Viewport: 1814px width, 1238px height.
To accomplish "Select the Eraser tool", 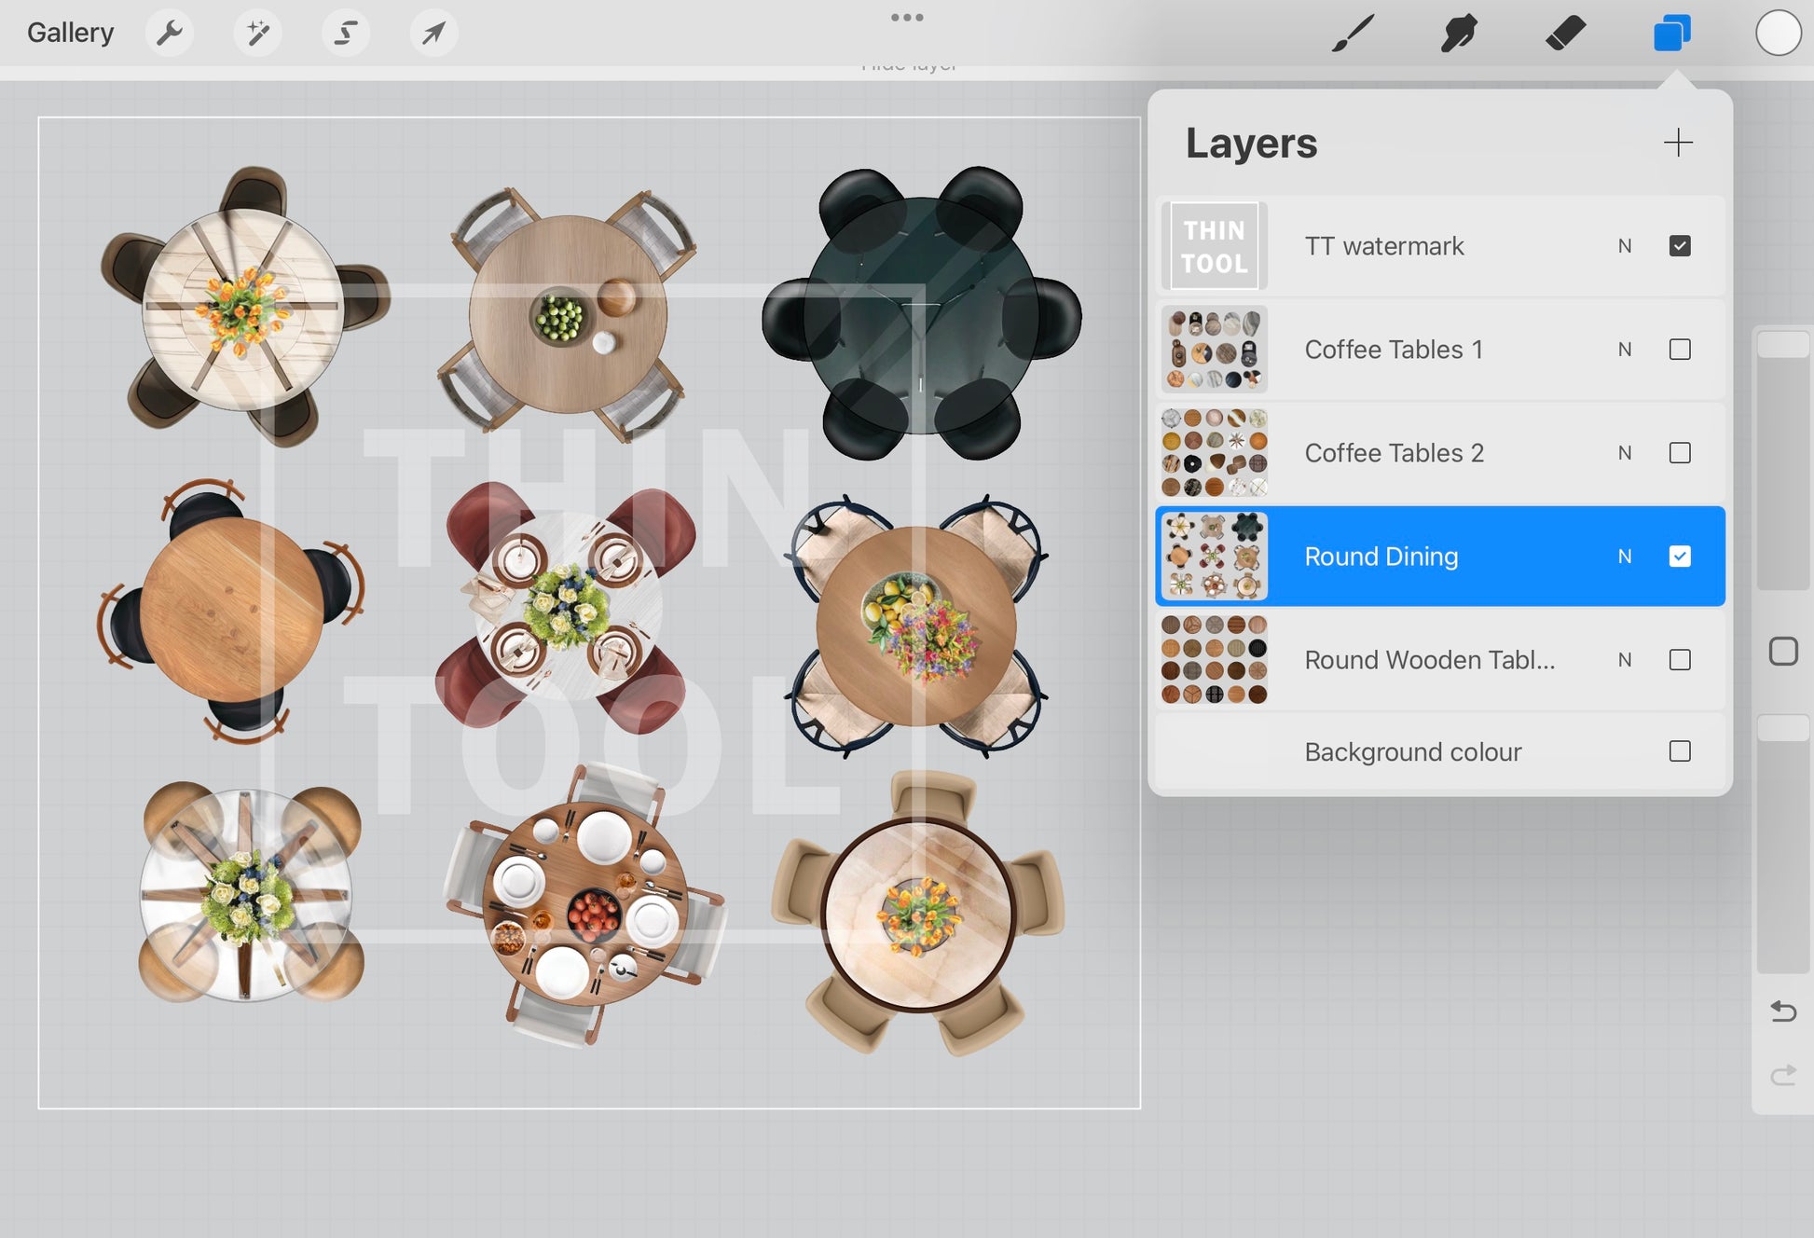I will pos(1565,34).
